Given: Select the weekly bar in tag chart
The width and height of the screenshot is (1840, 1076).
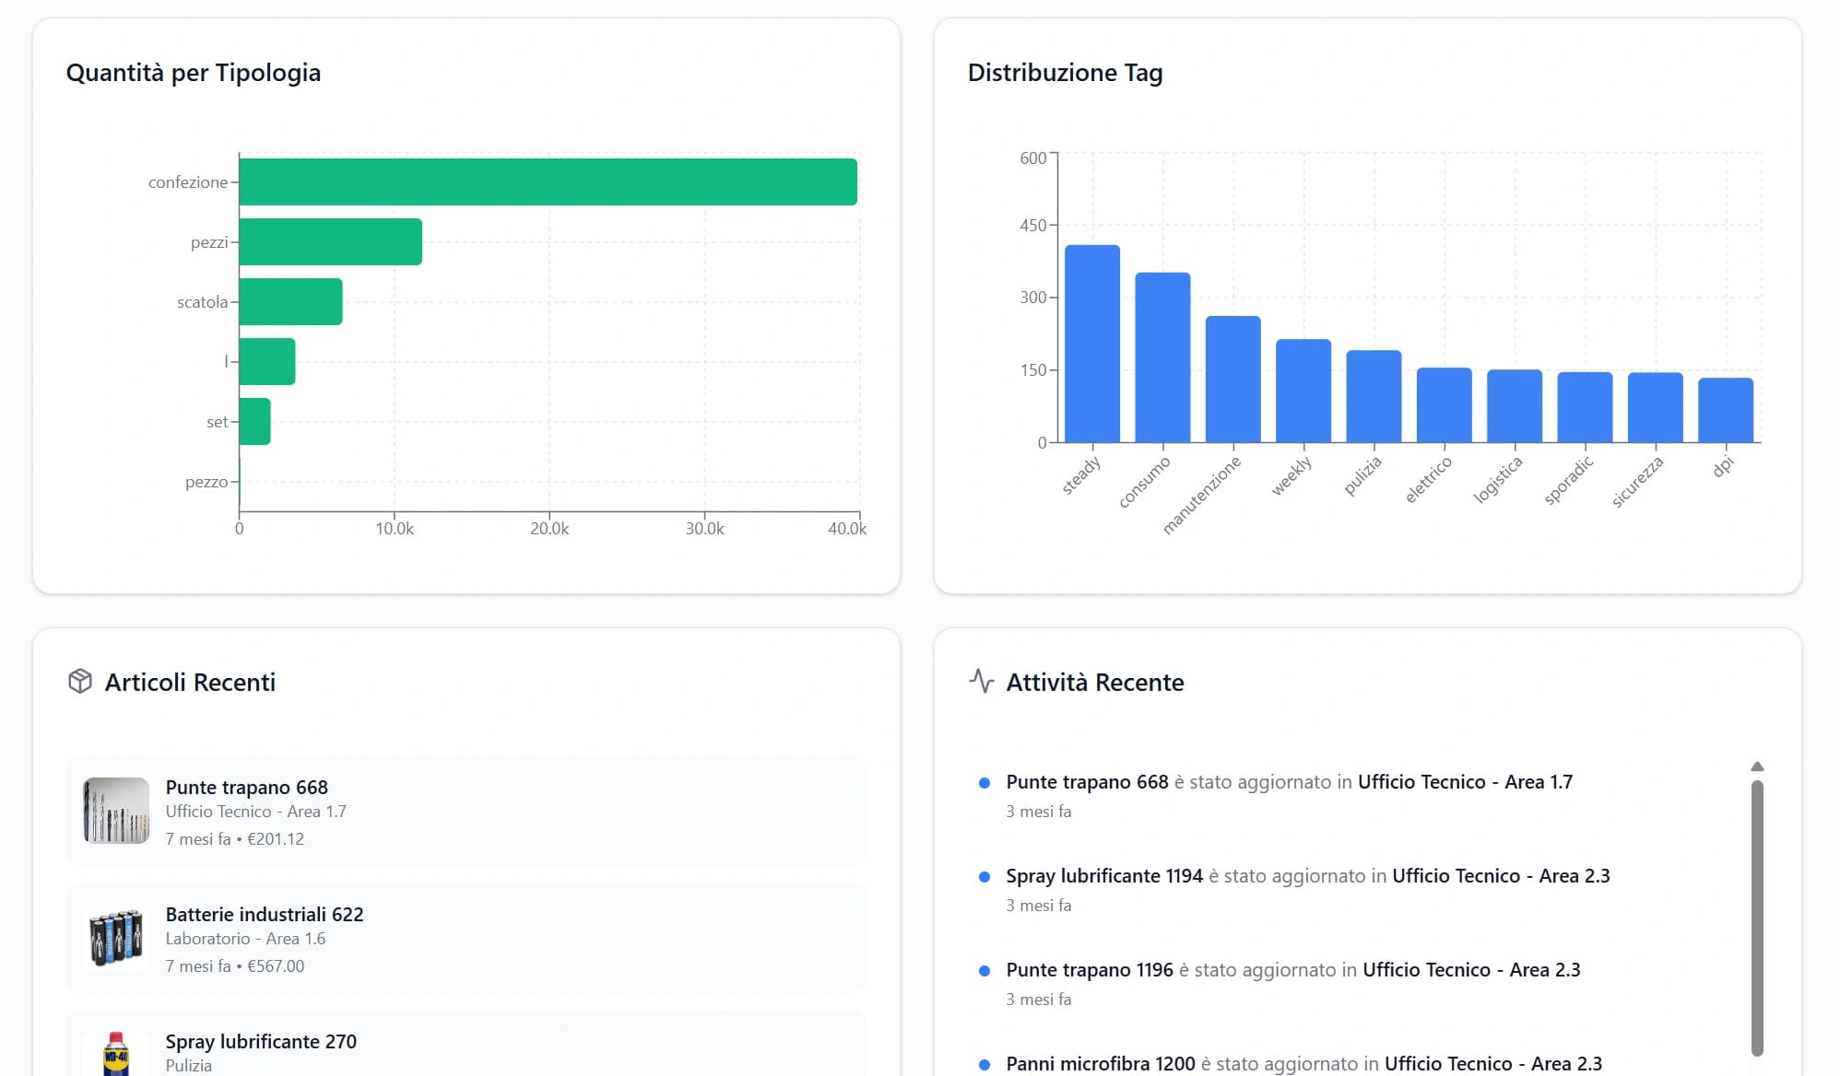Looking at the screenshot, I should pos(1303,391).
